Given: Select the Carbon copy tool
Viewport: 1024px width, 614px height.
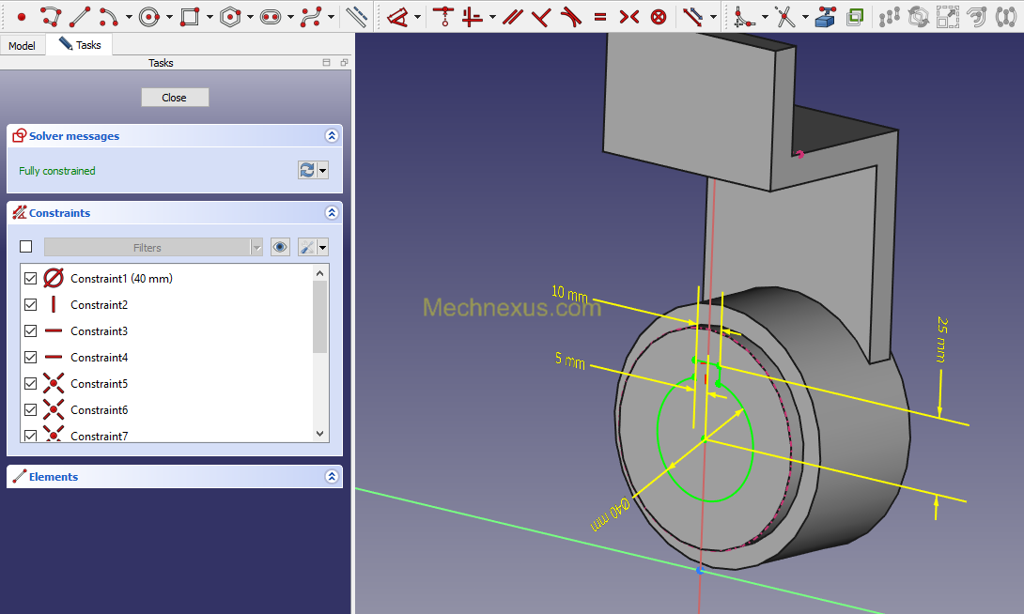Looking at the screenshot, I should pyautogui.click(x=855, y=17).
